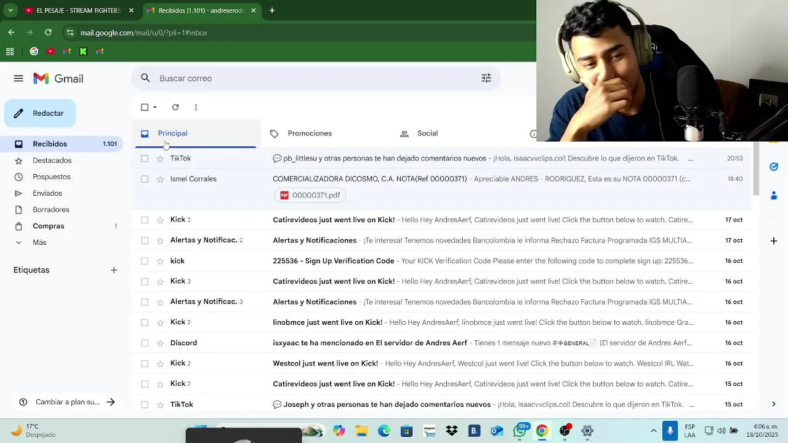The height and width of the screenshot is (443, 788).
Task: View site information icon in address bar
Action: click(x=70, y=33)
